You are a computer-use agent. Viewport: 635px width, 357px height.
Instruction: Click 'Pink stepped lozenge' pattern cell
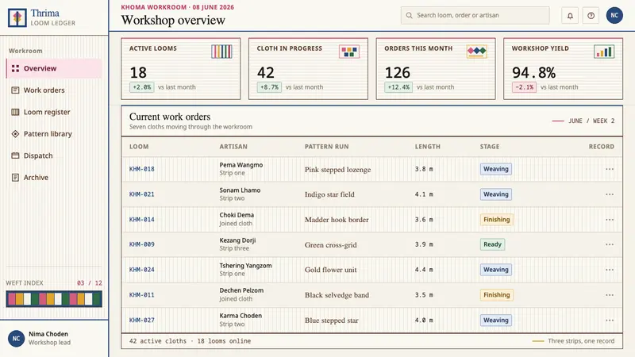[338, 170]
